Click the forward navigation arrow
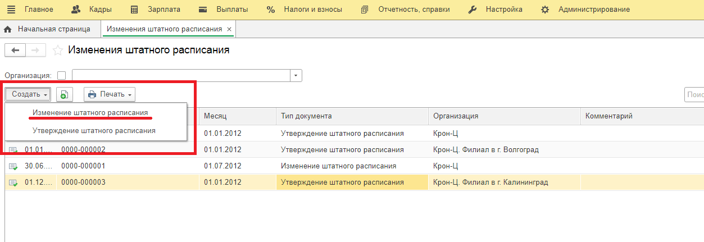Viewport: 704px width, 242px height. point(35,51)
